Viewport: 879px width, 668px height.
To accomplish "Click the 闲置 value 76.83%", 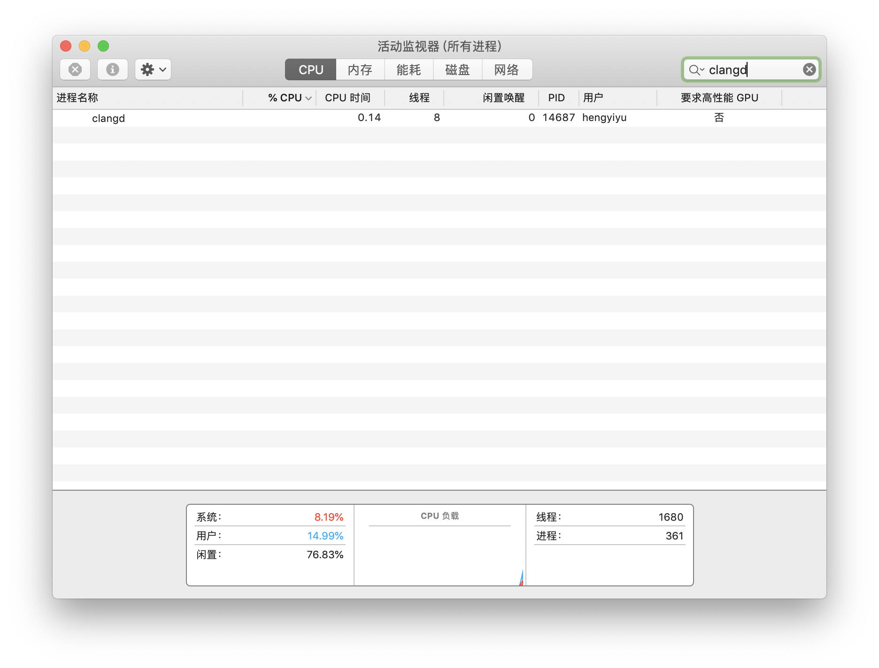I will [x=325, y=554].
